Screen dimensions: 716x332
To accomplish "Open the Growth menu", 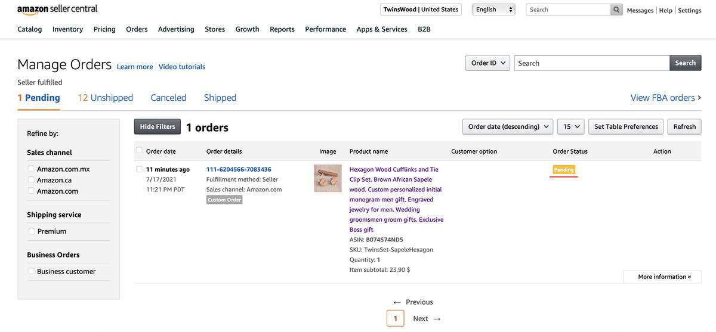I will tap(247, 29).
